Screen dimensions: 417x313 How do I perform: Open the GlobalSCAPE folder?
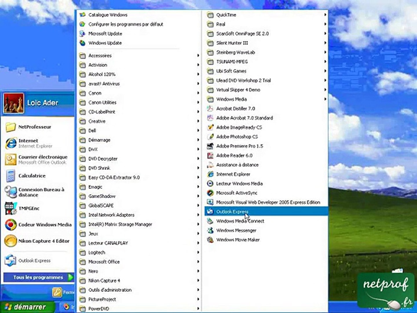(139, 205)
